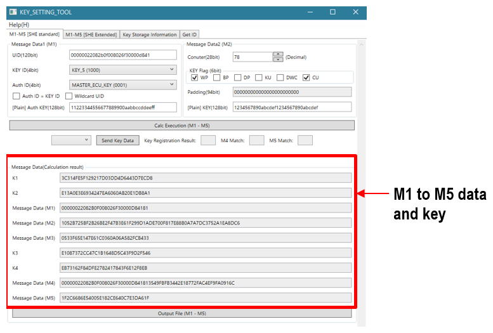Image resolution: width=493 pixels, height=333 pixels.
Task: Expand the Auth ID(4bit) dropdown
Action: point(123,85)
